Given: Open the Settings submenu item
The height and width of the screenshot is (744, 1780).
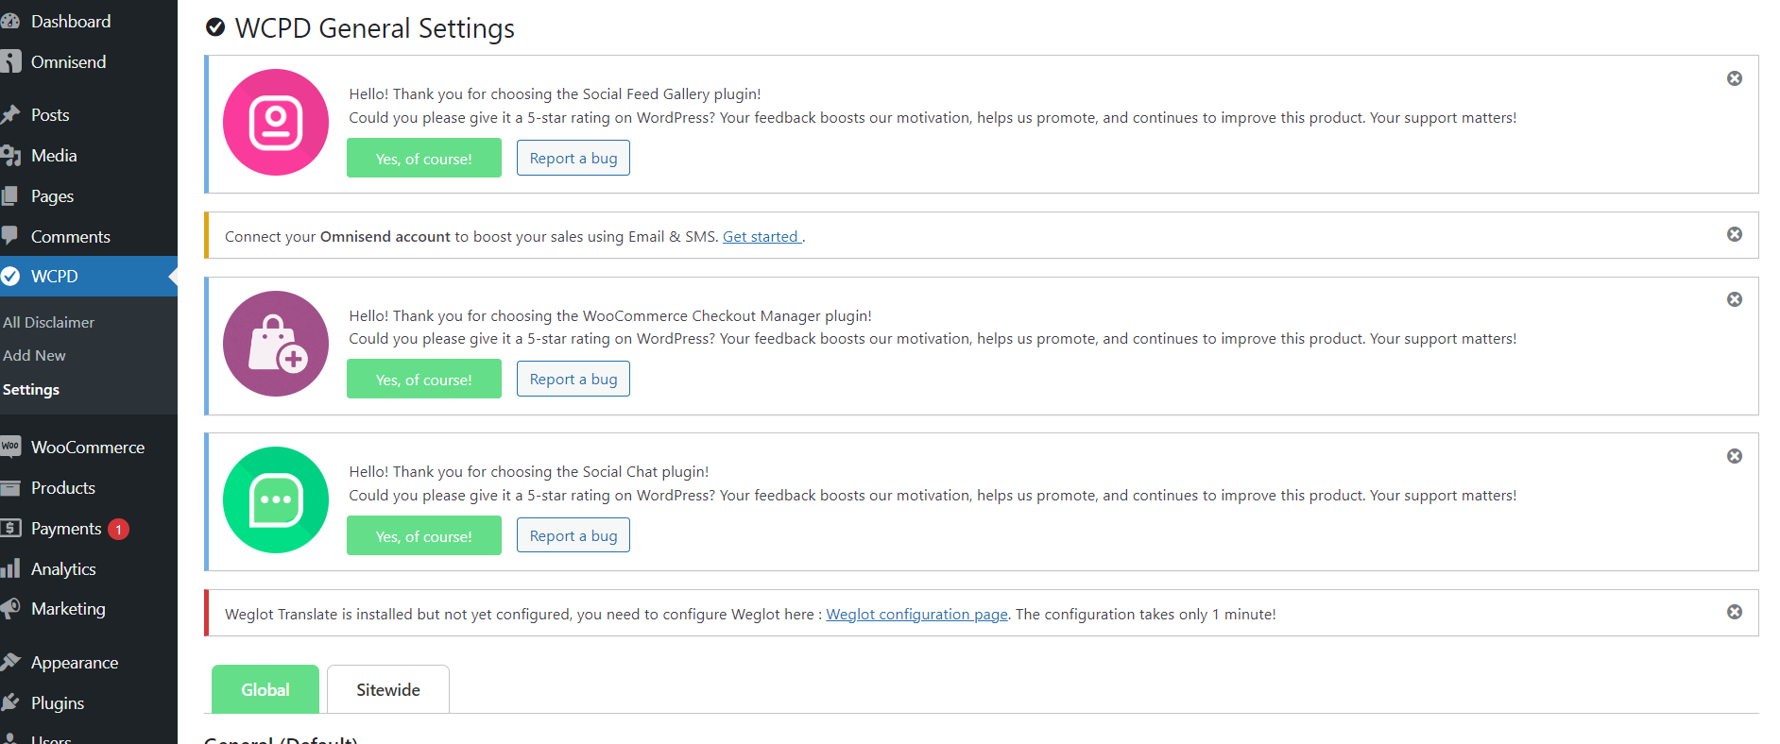Looking at the screenshot, I should (31, 389).
